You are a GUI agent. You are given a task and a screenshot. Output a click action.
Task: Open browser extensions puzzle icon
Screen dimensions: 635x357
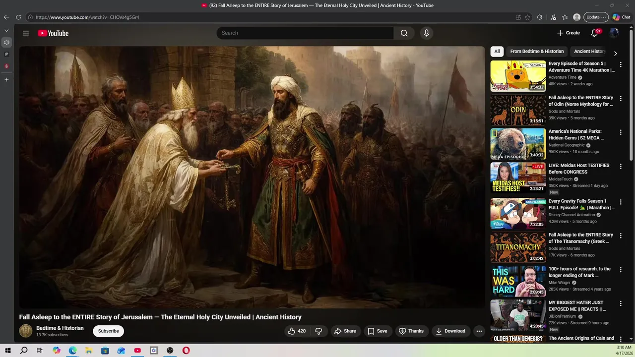[x=540, y=17]
